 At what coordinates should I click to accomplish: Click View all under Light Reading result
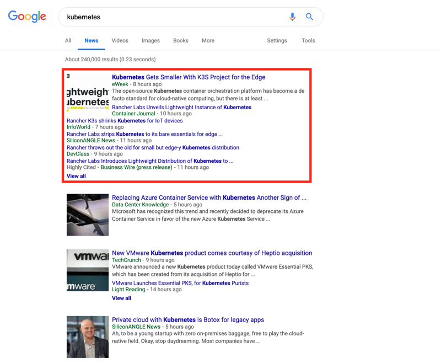pos(121,298)
